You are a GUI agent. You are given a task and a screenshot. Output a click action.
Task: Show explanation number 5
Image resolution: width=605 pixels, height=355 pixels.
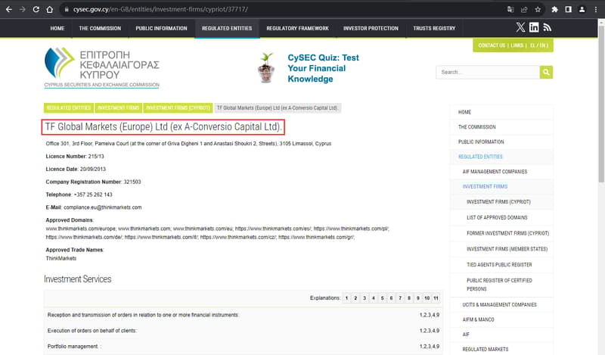coord(383,298)
